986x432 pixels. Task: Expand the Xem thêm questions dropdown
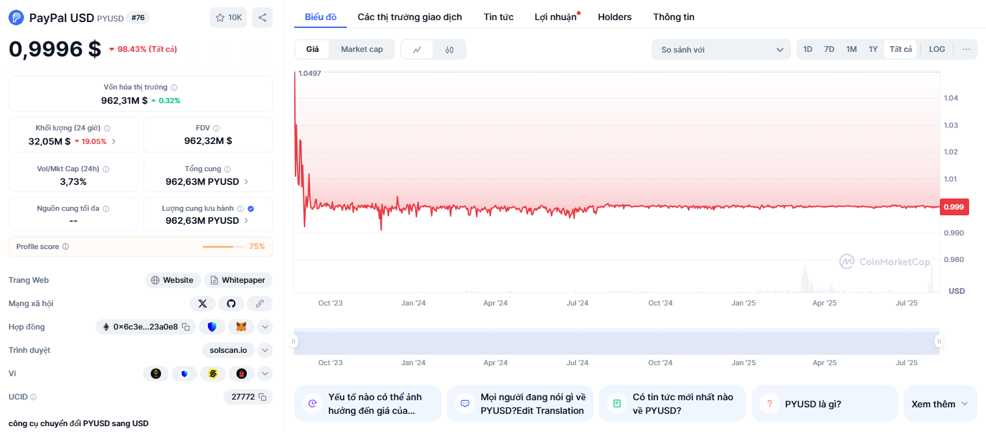tap(940, 404)
